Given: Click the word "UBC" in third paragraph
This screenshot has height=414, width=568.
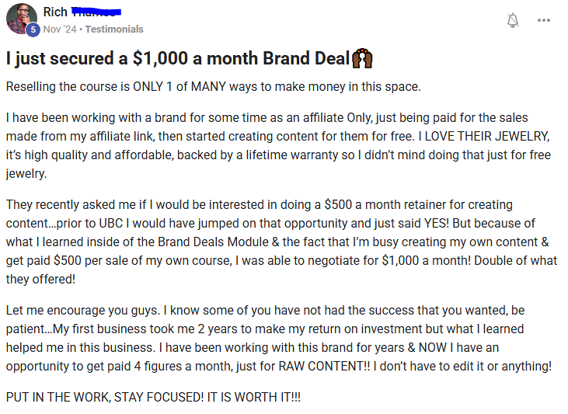Looking at the screenshot, I should tap(104, 222).
